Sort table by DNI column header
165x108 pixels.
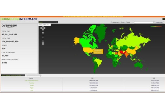click(x=93, y=78)
